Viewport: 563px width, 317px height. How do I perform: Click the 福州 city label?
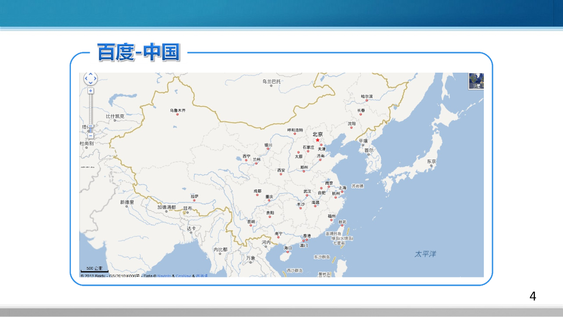[x=332, y=216]
